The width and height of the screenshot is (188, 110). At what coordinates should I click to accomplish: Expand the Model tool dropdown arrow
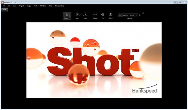tap(70, 18)
